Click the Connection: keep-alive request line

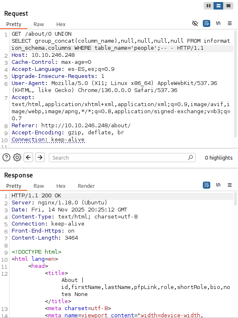coord(48,140)
